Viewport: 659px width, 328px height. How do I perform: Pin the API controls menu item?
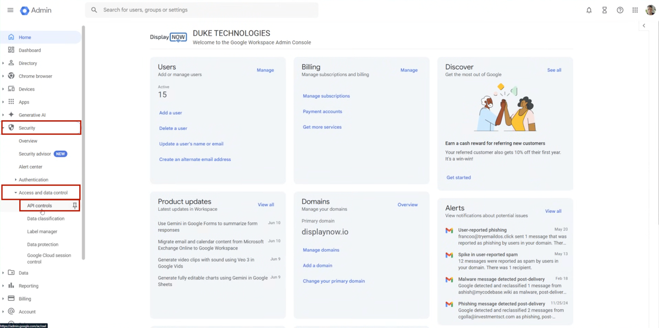pyautogui.click(x=75, y=205)
